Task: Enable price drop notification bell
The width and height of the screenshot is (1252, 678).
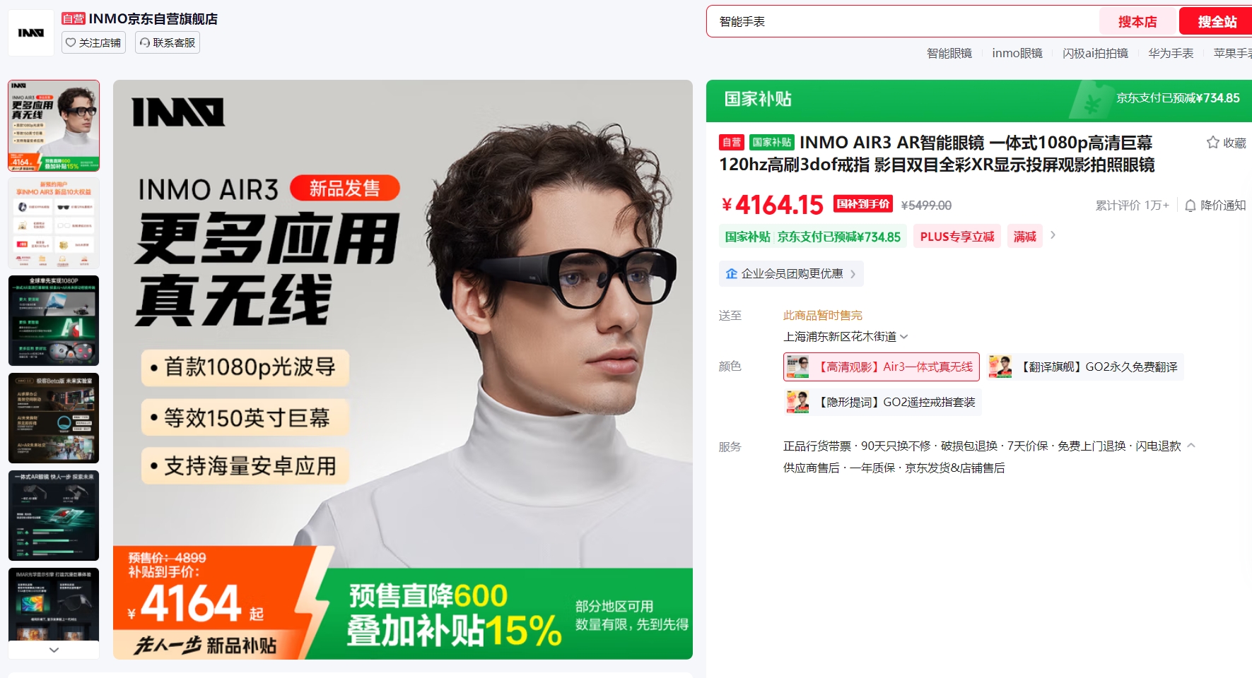Action: (1215, 206)
